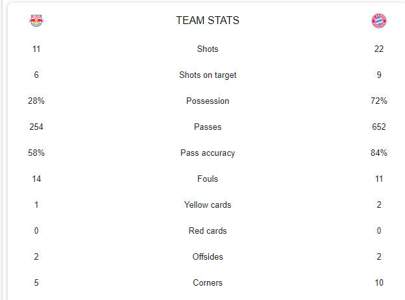Image resolution: width=405 pixels, height=300 pixels.
Task: Select the 652 passes value
Action: pos(379,127)
